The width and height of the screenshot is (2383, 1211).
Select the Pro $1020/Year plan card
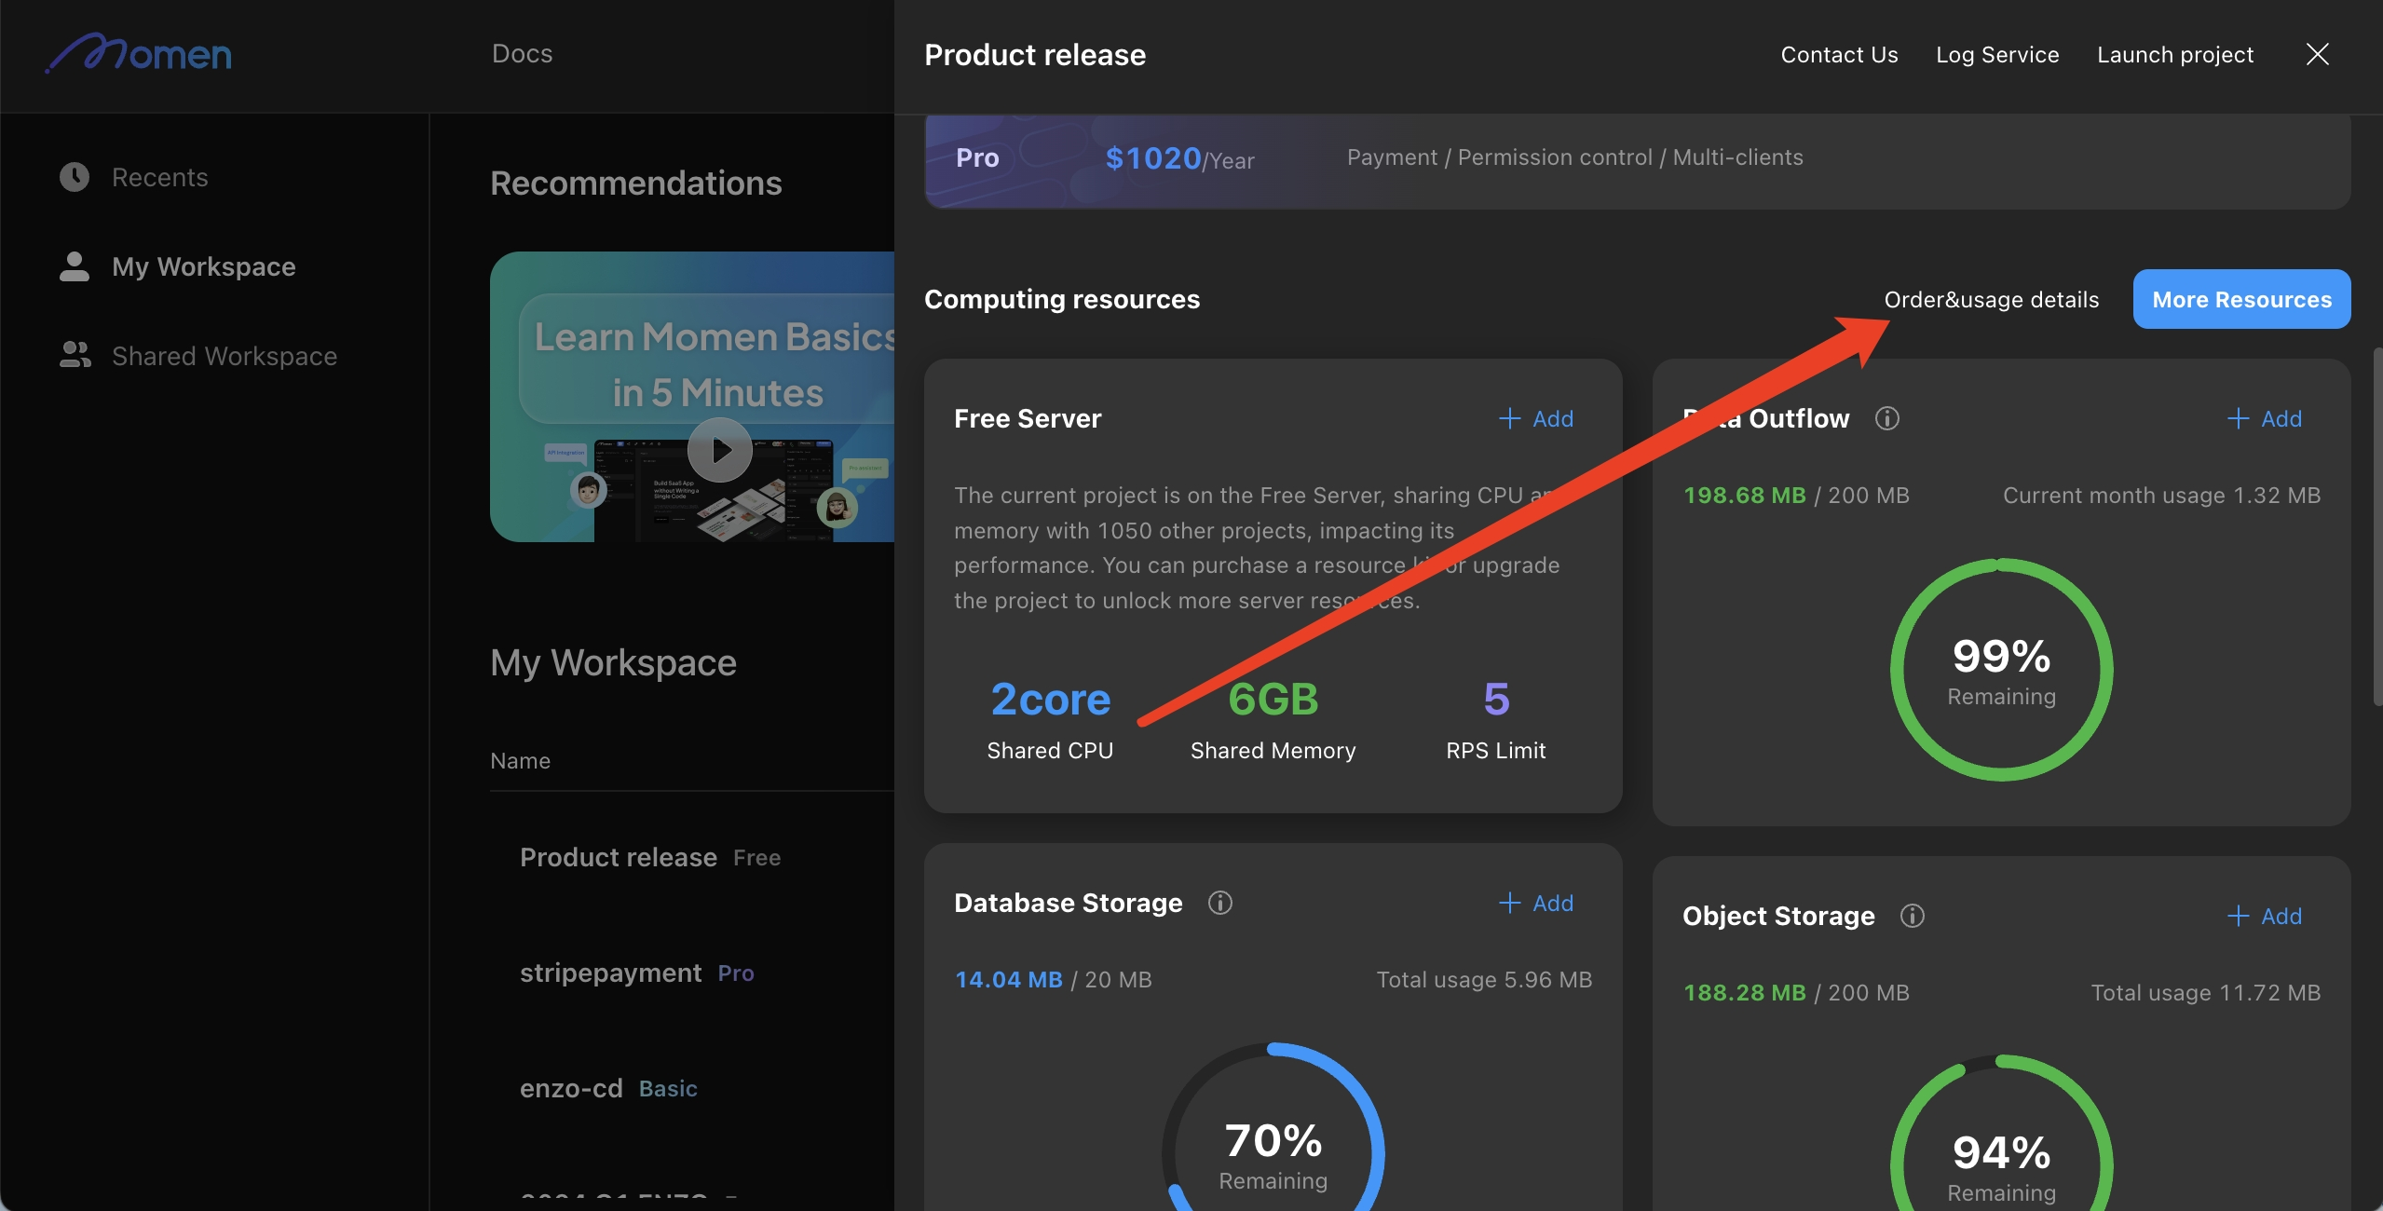[x=1637, y=161]
